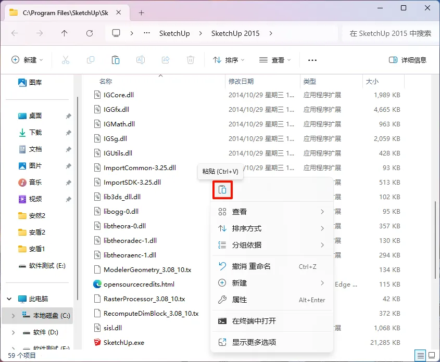Screen dimensions: 440x362
Task: Unpin Downloads using its pin icon
Action: [68, 133]
